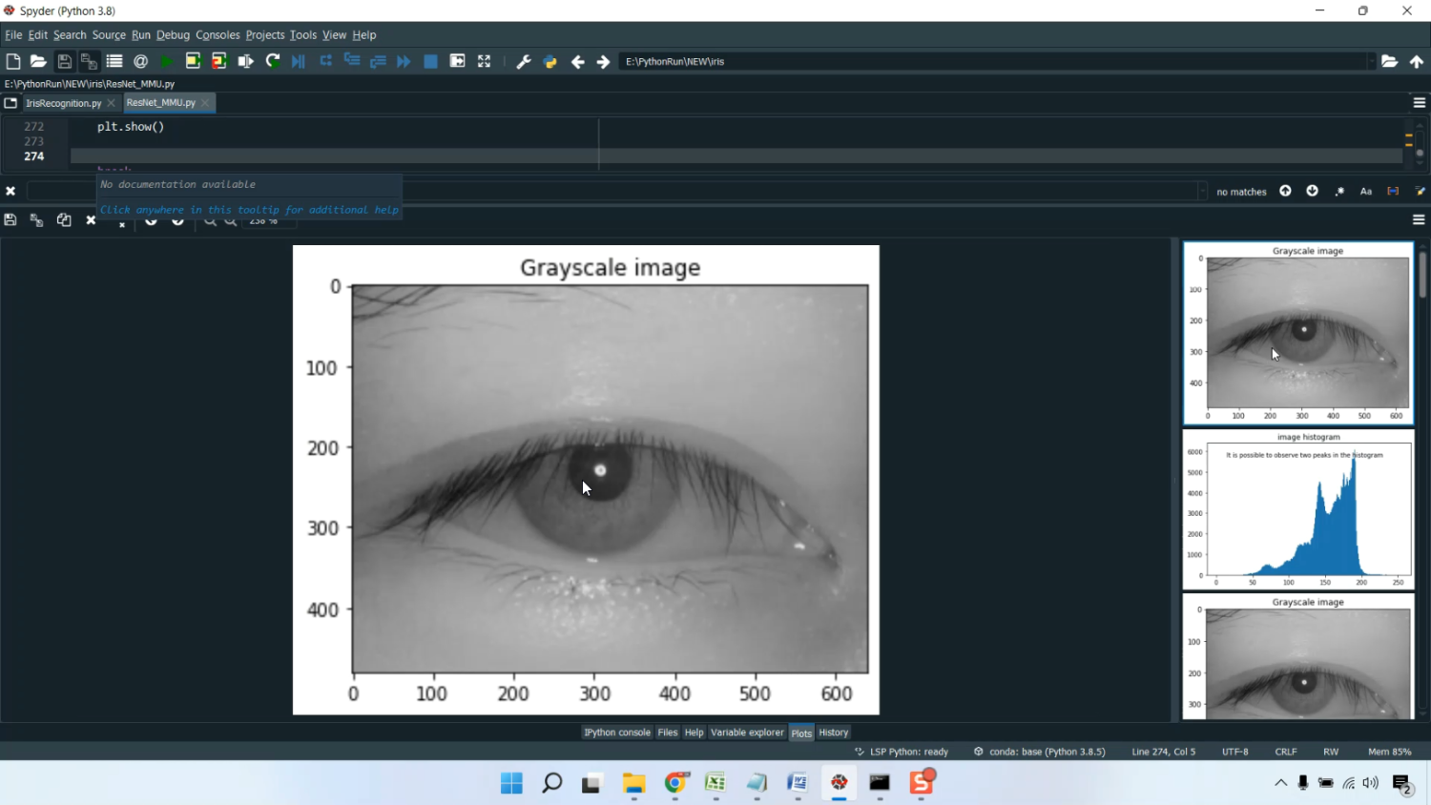
Task: Browse for a working directory folder icon
Action: [x=1389, y=61]
